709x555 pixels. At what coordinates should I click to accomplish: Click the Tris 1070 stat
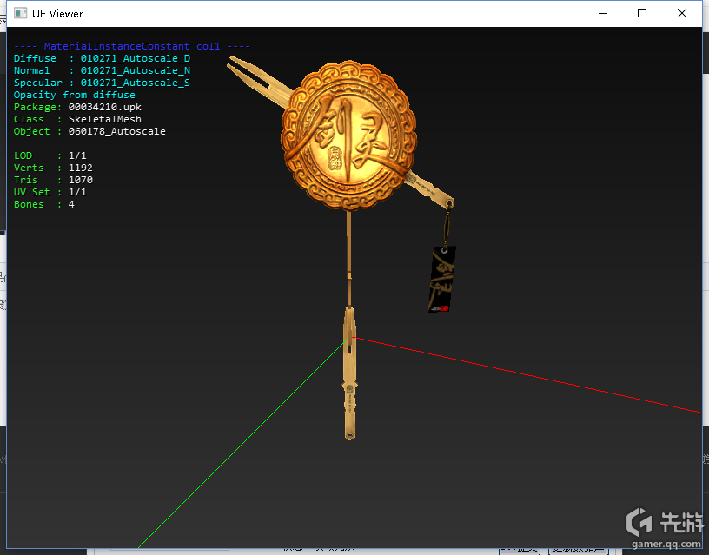point(53,180)
